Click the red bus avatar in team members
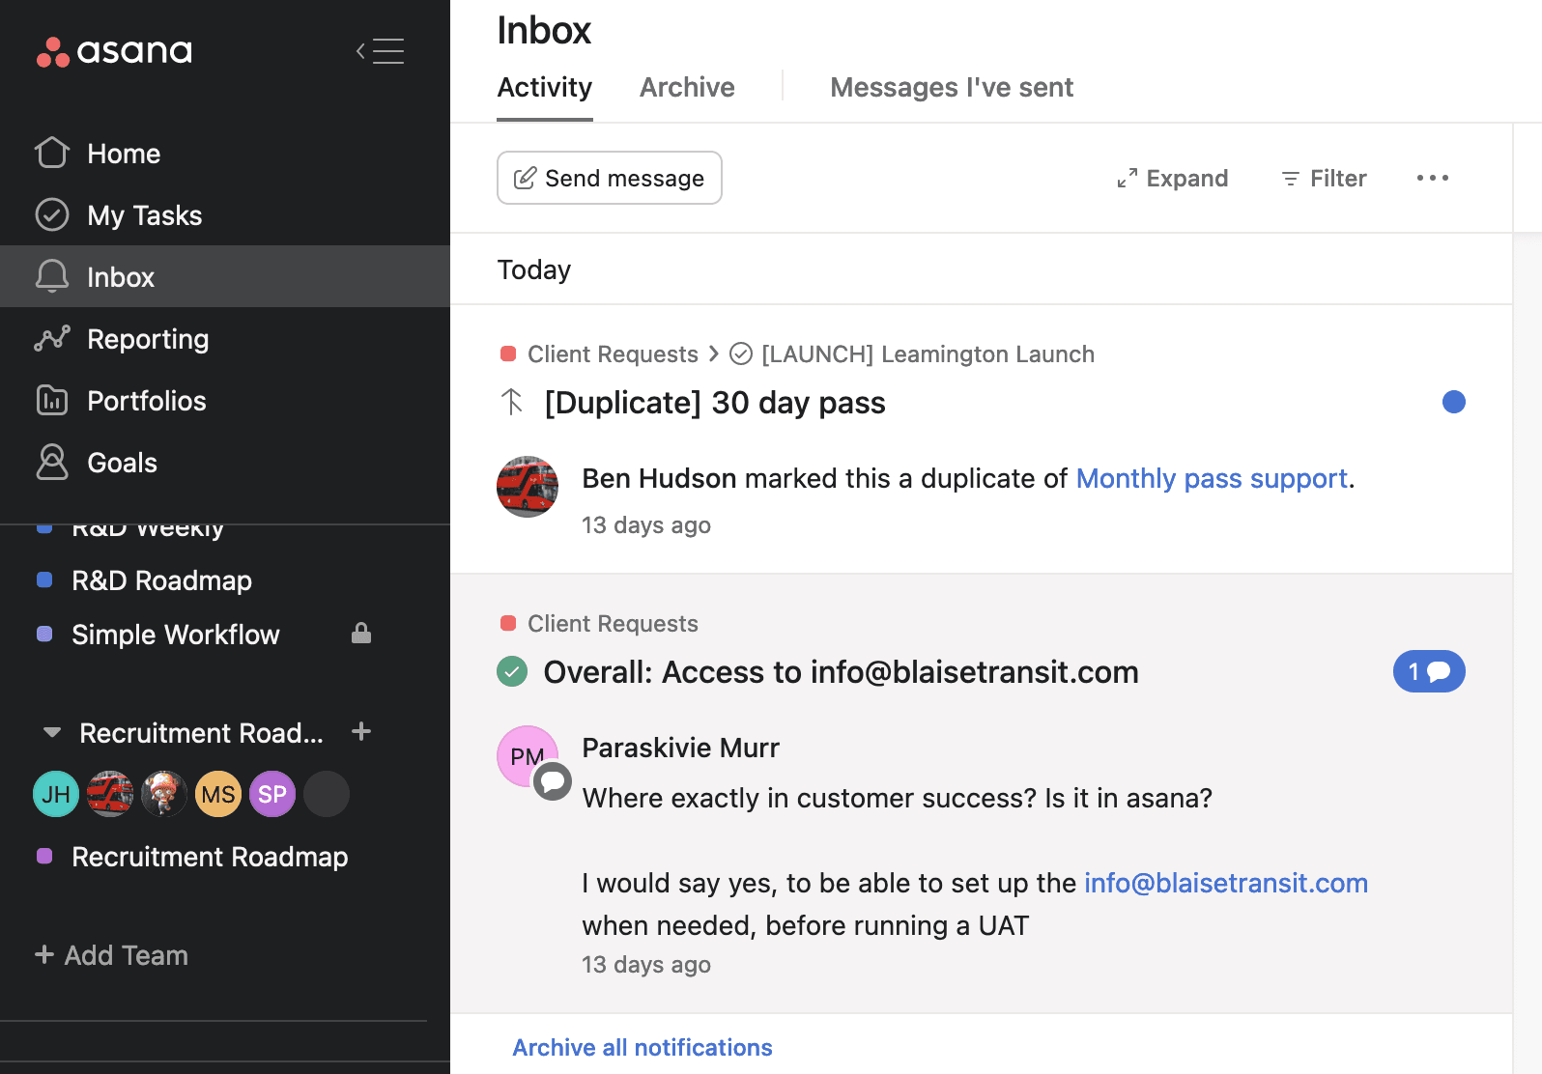 point(110,794)
